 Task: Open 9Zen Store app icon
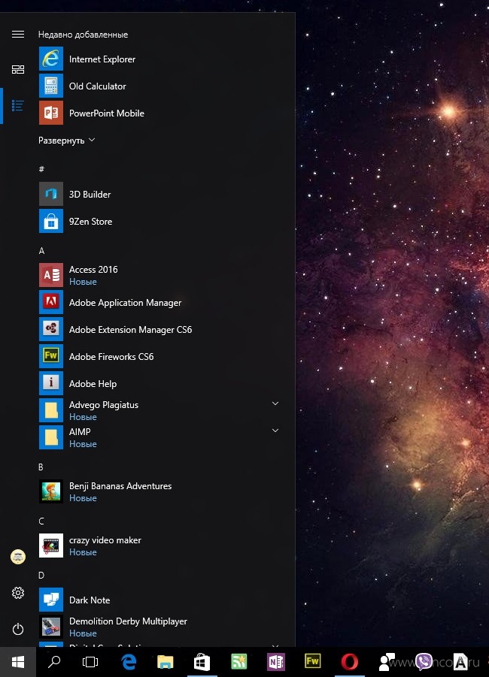point(51,221)
